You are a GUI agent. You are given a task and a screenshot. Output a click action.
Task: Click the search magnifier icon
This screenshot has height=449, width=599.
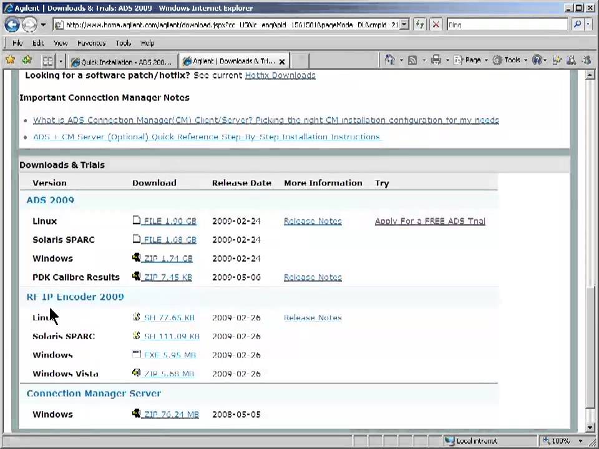(x=577, y=24)
